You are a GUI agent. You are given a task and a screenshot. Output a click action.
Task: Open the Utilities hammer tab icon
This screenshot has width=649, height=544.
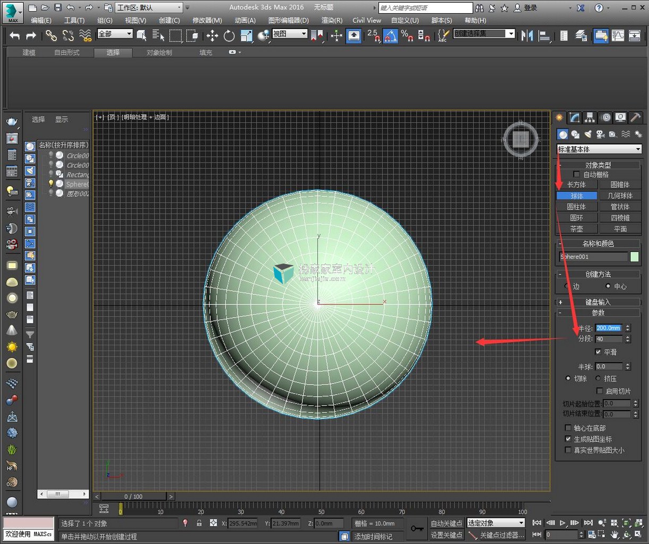pyautogui.click(x=635, y=117)
